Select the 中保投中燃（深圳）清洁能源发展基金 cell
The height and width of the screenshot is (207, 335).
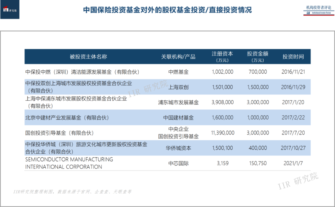(83, 72)
